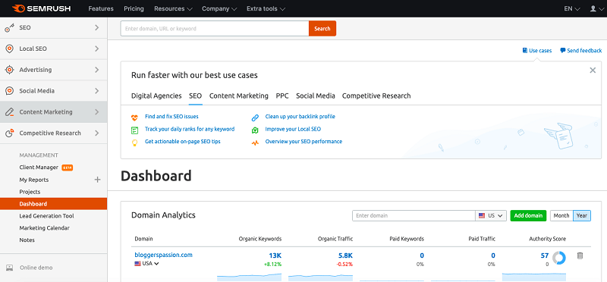
Task: Click the orange Search button
Action: [x=322, y=29]
